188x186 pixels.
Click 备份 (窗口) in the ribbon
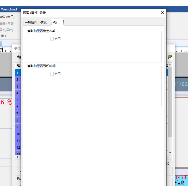pos(7,17)
